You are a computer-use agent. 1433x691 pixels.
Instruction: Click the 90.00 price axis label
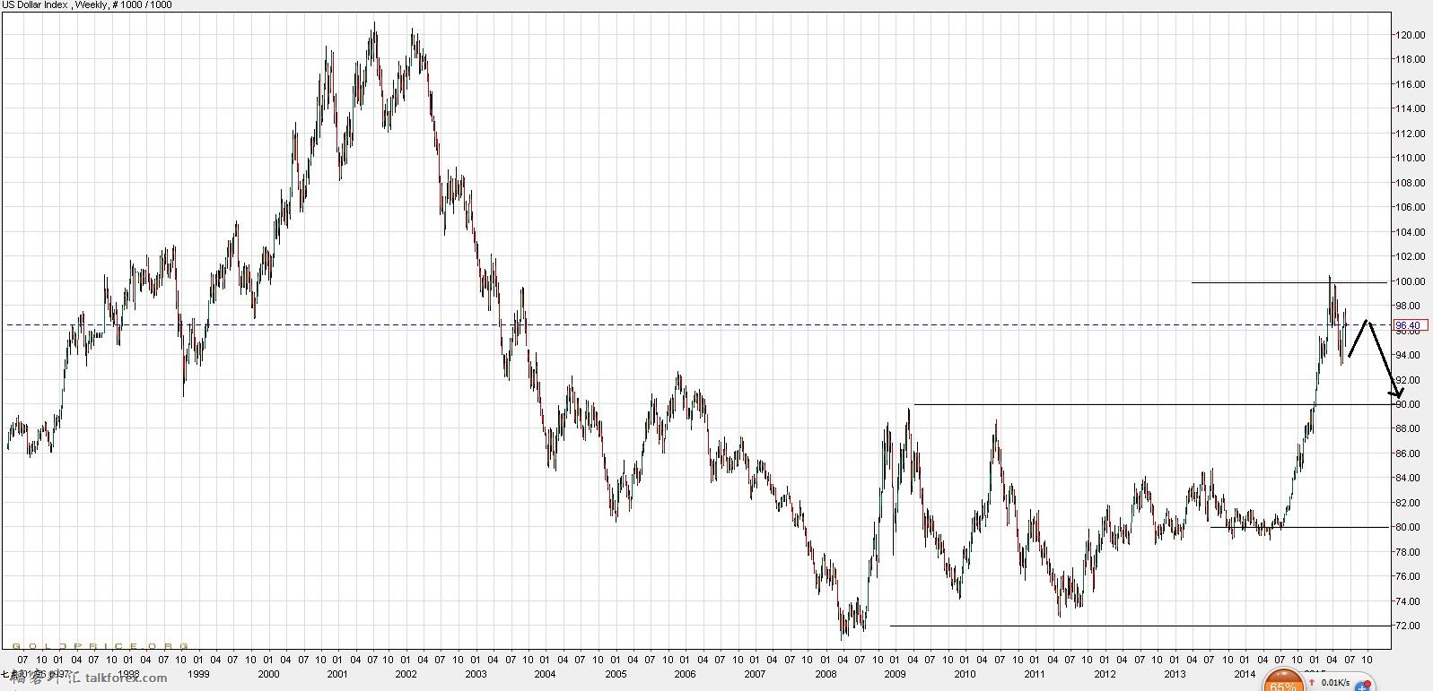(1409, 404)
